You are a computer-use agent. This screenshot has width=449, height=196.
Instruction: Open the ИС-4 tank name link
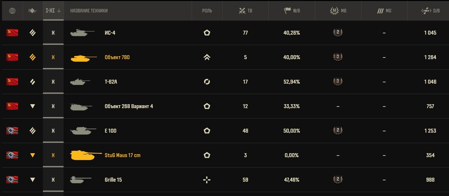(x=110, y=33)
